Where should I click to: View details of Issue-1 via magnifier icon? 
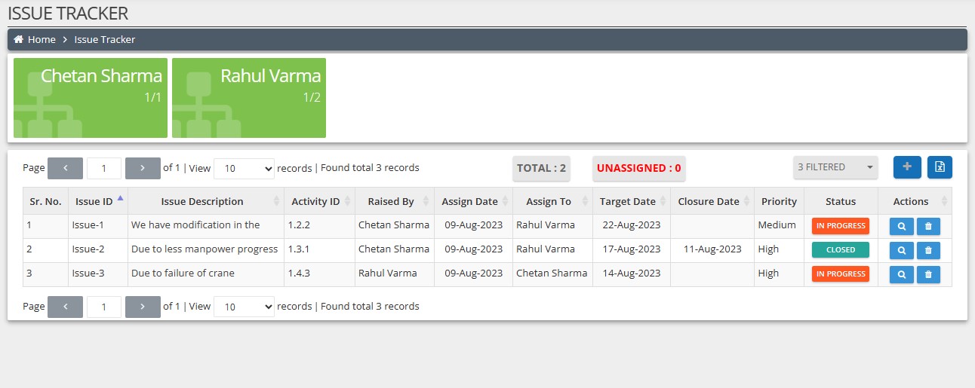click(x=901, y=226)
